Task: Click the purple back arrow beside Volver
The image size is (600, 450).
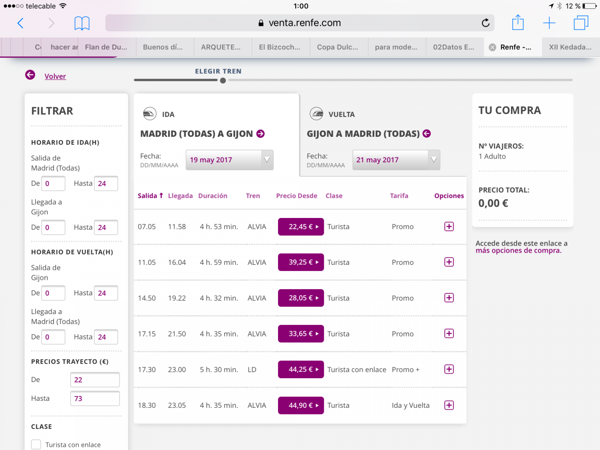Action: coord(30,75)
